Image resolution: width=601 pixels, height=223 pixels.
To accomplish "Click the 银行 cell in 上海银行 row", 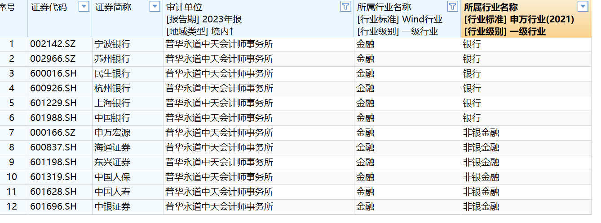I will coord(526,103).
